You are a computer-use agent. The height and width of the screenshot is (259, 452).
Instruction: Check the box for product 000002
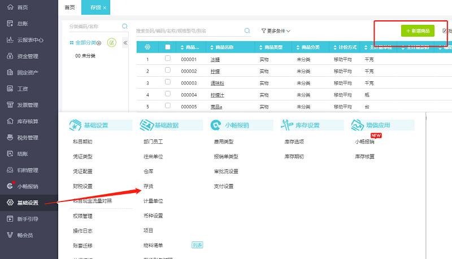[x=167, y=70]
